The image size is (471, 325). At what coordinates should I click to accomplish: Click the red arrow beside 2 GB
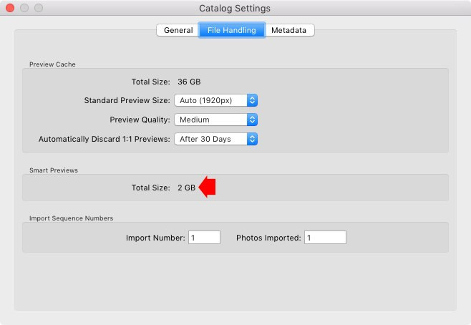208,187
